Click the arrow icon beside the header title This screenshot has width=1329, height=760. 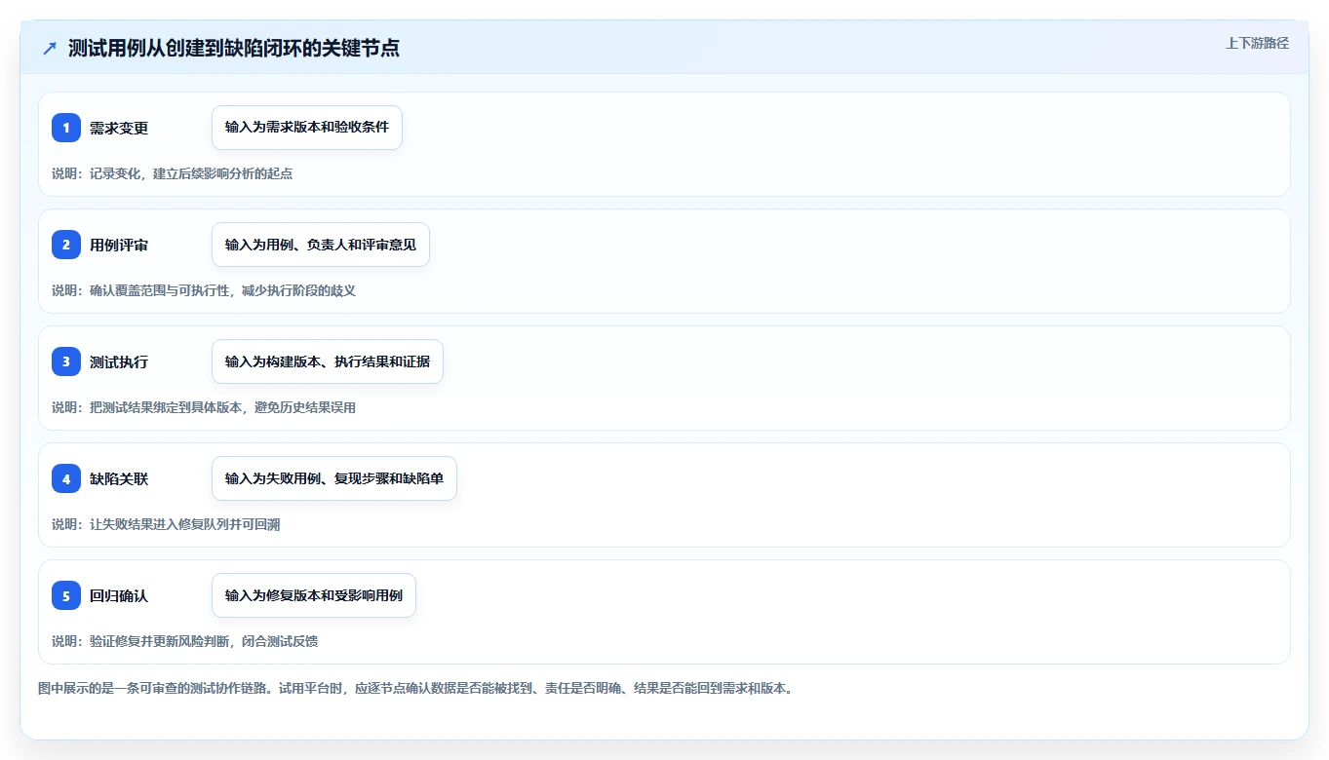50,49
